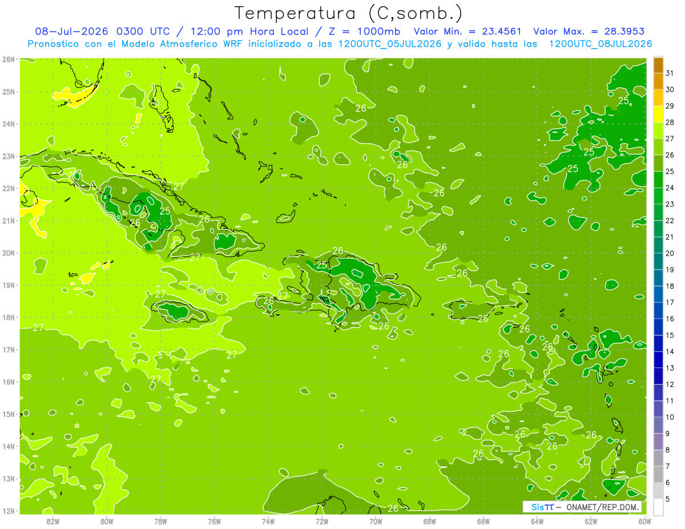Click the 1200UTC_08JUL2026 valid-until time

pos(601,43)
